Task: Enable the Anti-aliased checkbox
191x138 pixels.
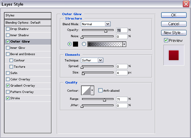Action: [100, 90]
